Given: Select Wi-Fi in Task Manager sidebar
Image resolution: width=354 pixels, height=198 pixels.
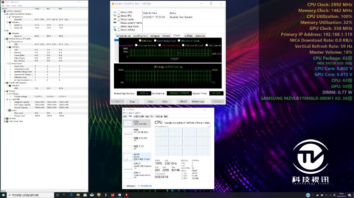Looking at the screenshot, I should click(137, 156).
